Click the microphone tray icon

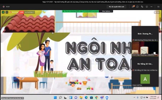[x=138, y=97]
